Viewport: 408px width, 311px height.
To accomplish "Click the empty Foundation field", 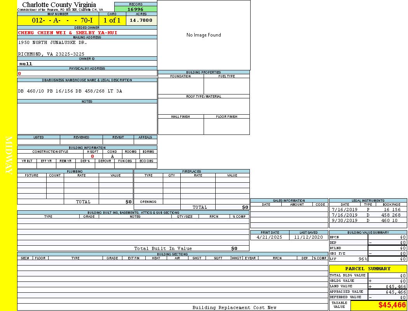I will (181, 86).
